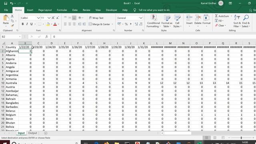Undo the last action

12,3
